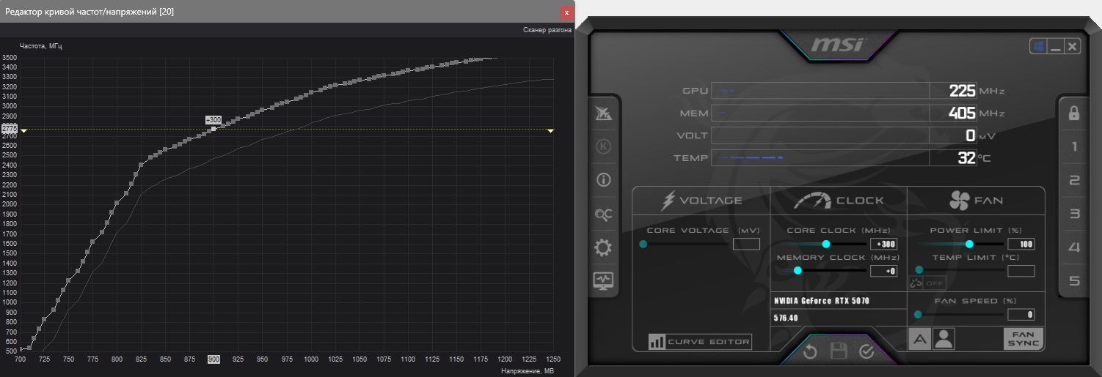Select profile slot 4
The height and width of the screenshot is (377, 1102).
1074,247
